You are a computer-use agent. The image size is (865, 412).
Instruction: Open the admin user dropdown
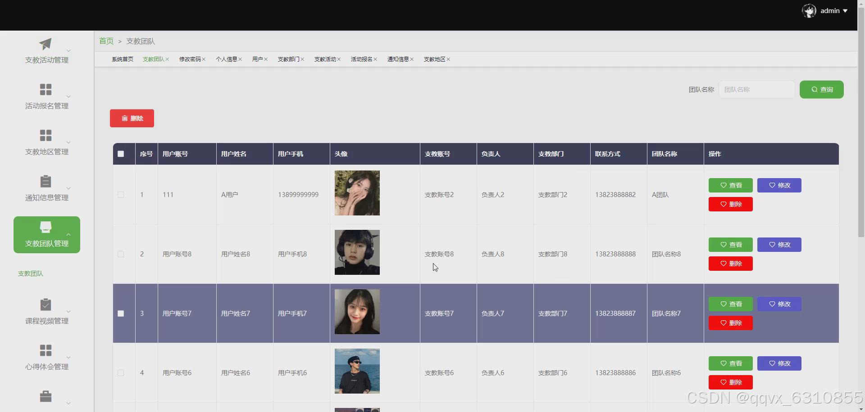point(833,11)
